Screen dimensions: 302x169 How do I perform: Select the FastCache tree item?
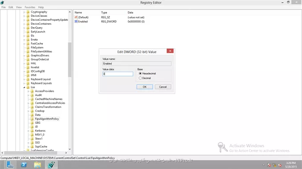tap(37, 43)
